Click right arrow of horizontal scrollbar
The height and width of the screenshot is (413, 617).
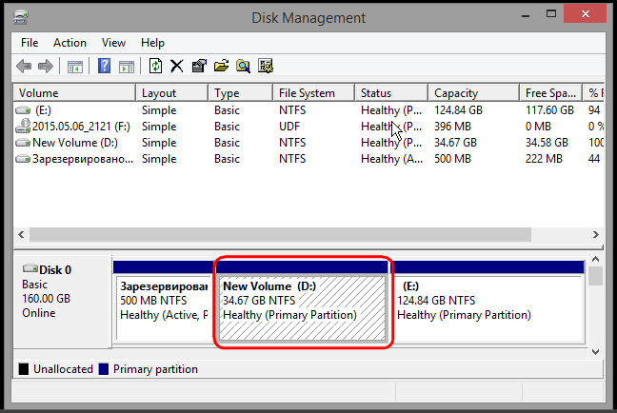pos(596,234)
